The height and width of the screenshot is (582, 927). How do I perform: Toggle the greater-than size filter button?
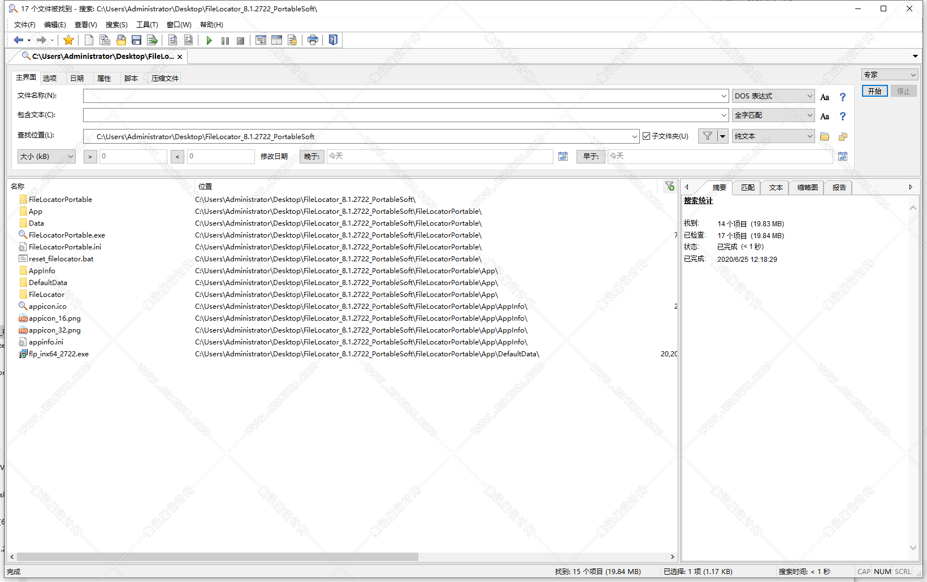click(x=90, y=156)
